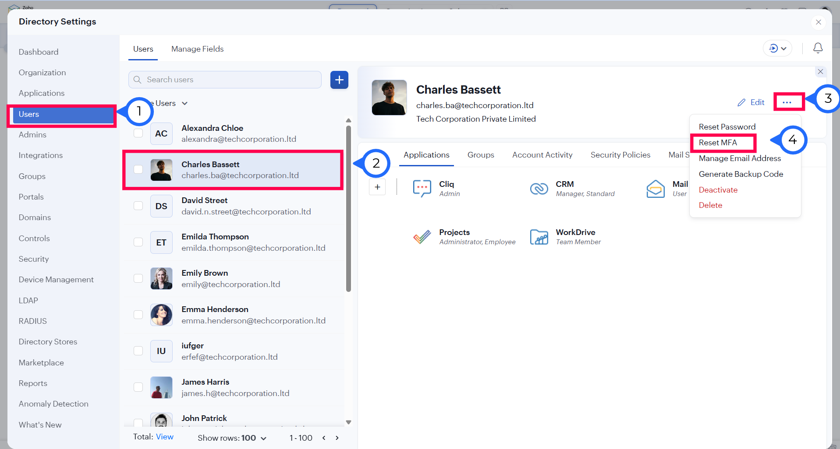Open the Projects application icon
This screenshot has height=449, width=840.
point(422,237)
